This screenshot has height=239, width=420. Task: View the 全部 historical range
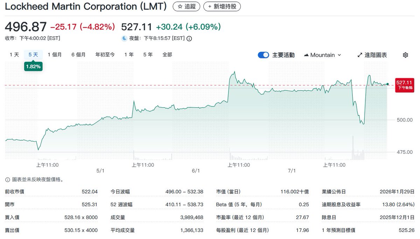pos(167,55)
